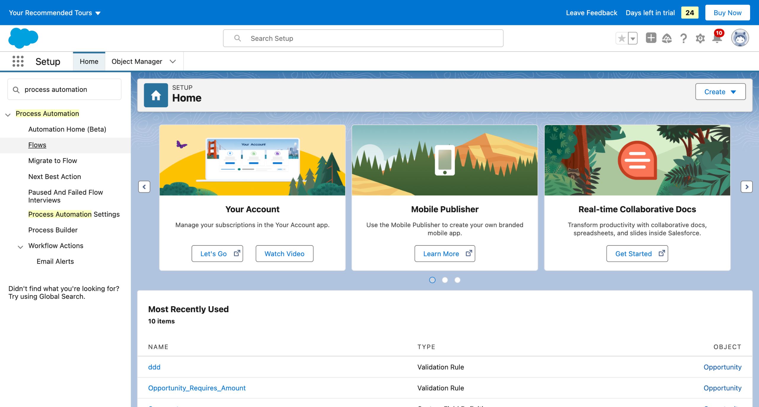Open Flows in the setup tree
The width and height of the screenshot is (759, 407).
(37, 145)
